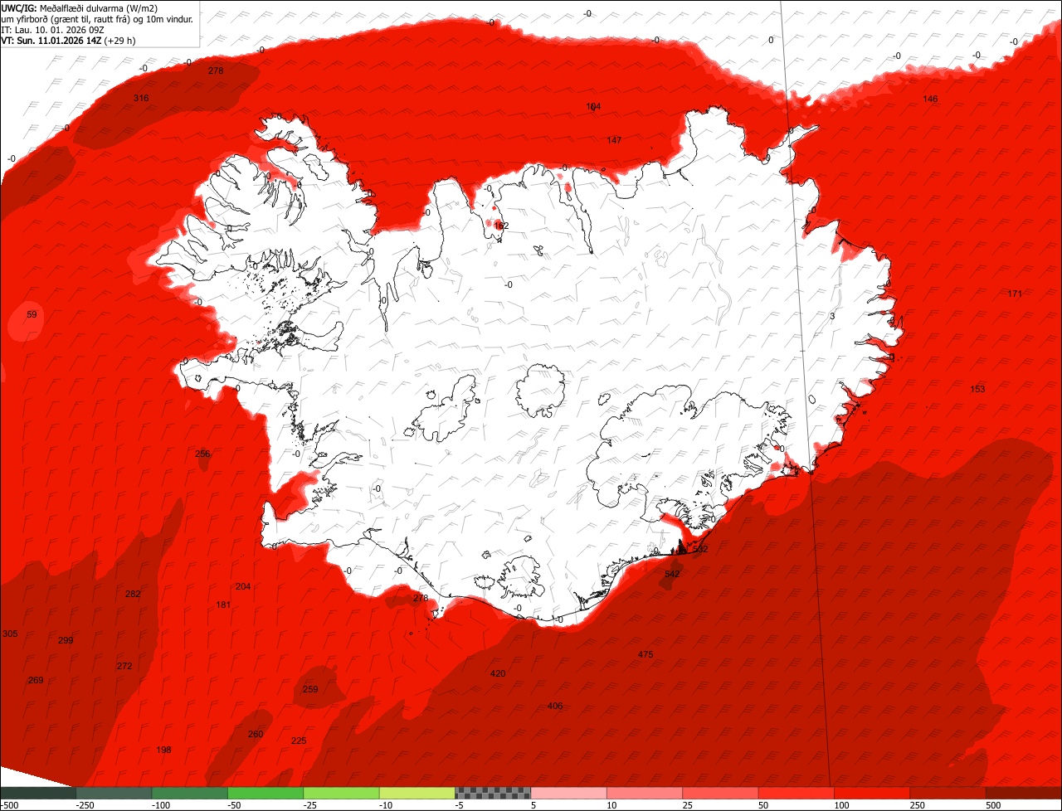Image resolution: width=1062 pixels, height=811 pixels.
Task: Click the flux value 204 in the southwest
Action: (x=243, y=586)
